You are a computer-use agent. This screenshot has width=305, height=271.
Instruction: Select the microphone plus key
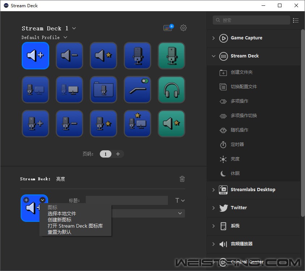tap(35, 124)
